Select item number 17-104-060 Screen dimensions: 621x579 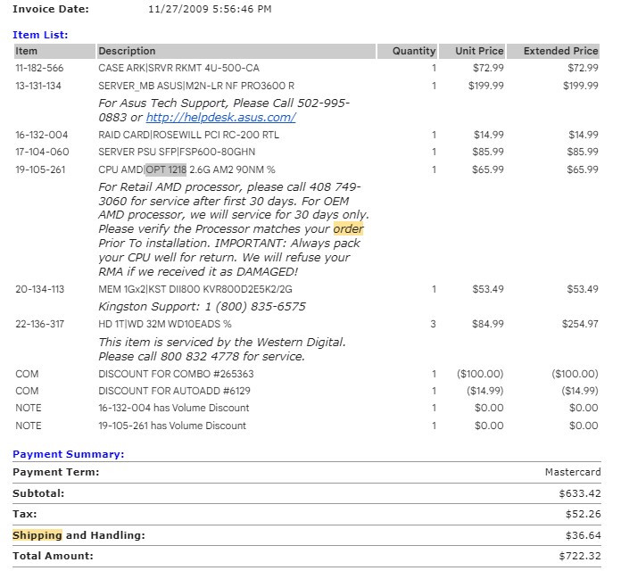42,152
